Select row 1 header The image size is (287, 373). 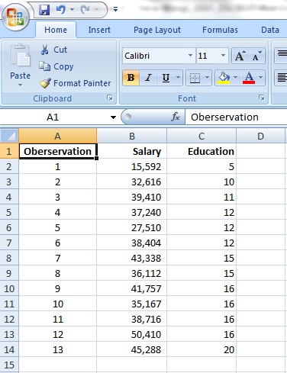pos(9,151)
